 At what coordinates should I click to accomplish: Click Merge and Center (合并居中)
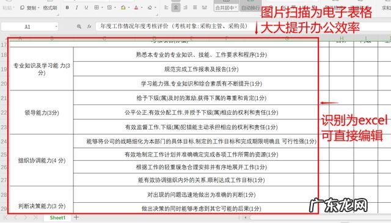[226, 8]
